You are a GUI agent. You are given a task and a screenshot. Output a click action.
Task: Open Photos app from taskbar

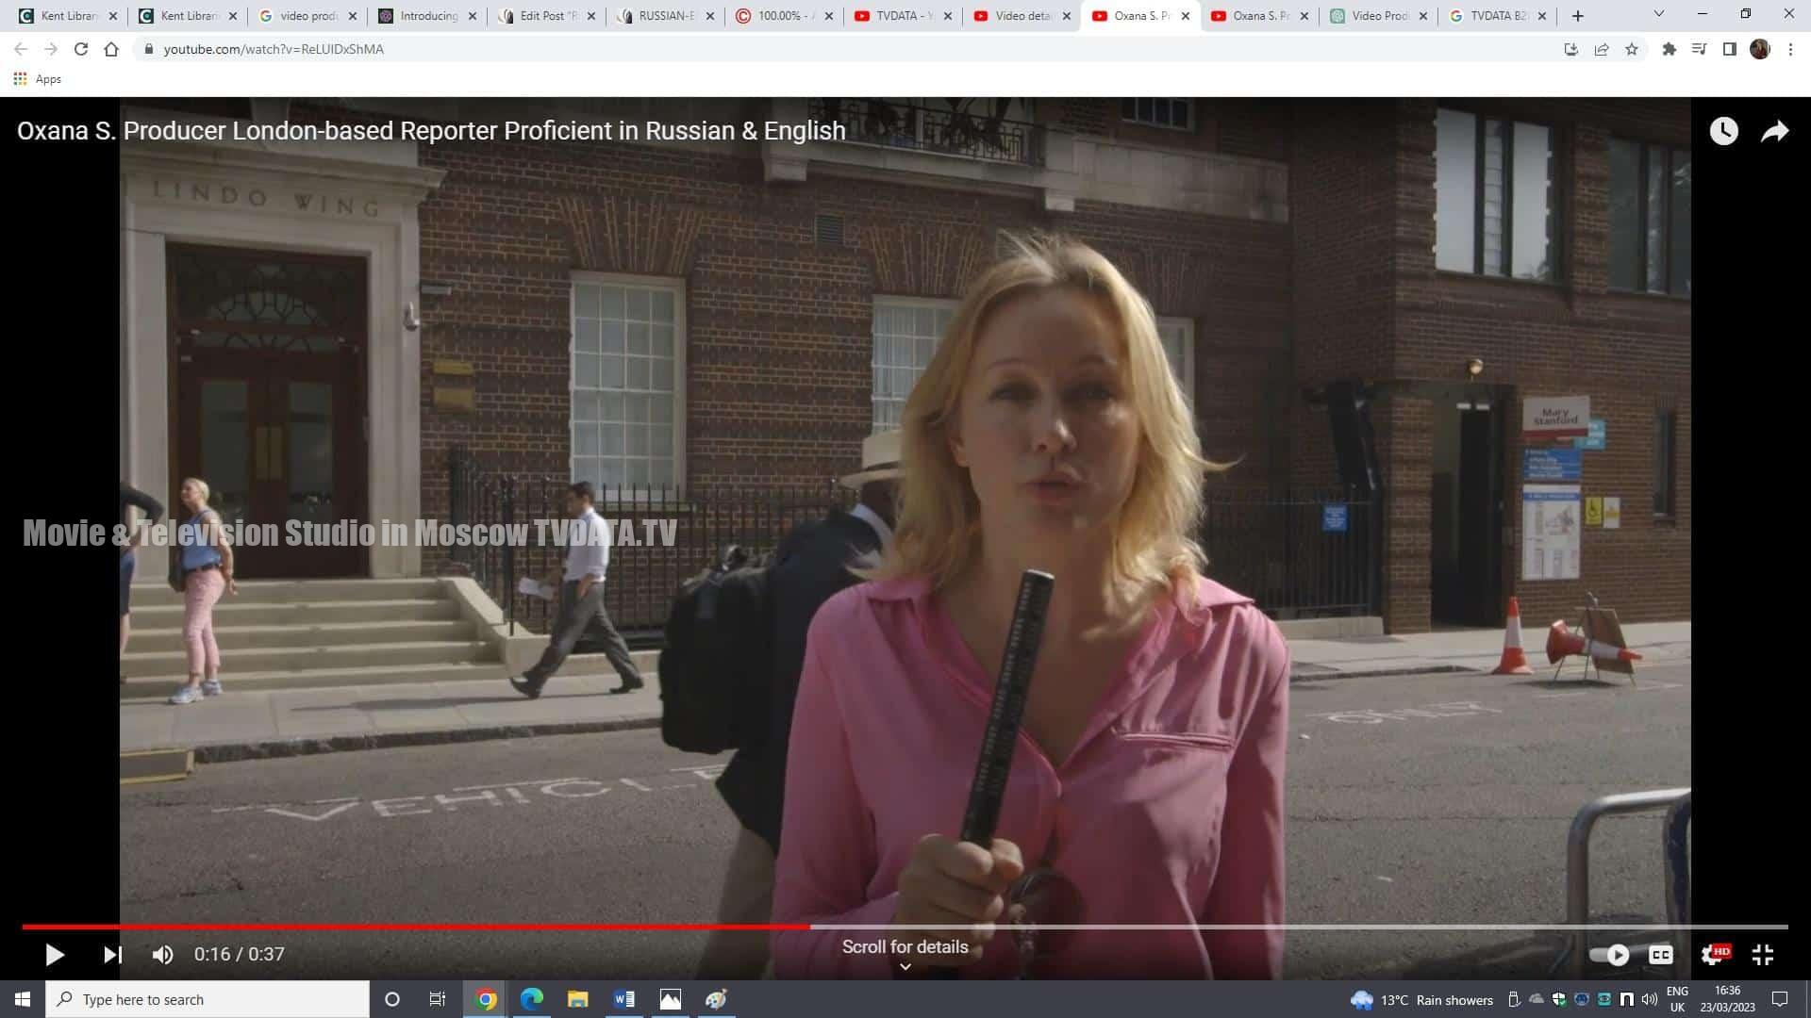(670, 999)
